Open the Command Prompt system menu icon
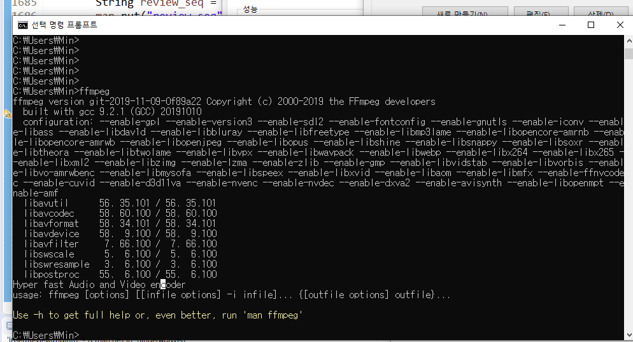This screenshot has width=633, height=342. tap(23, 25)
